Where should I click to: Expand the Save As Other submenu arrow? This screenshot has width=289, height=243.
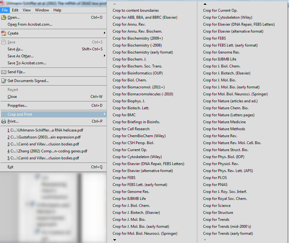tap(105, 55)
